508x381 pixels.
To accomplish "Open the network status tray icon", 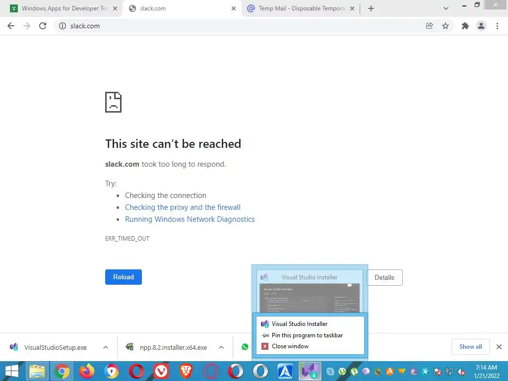I will 449,372.
